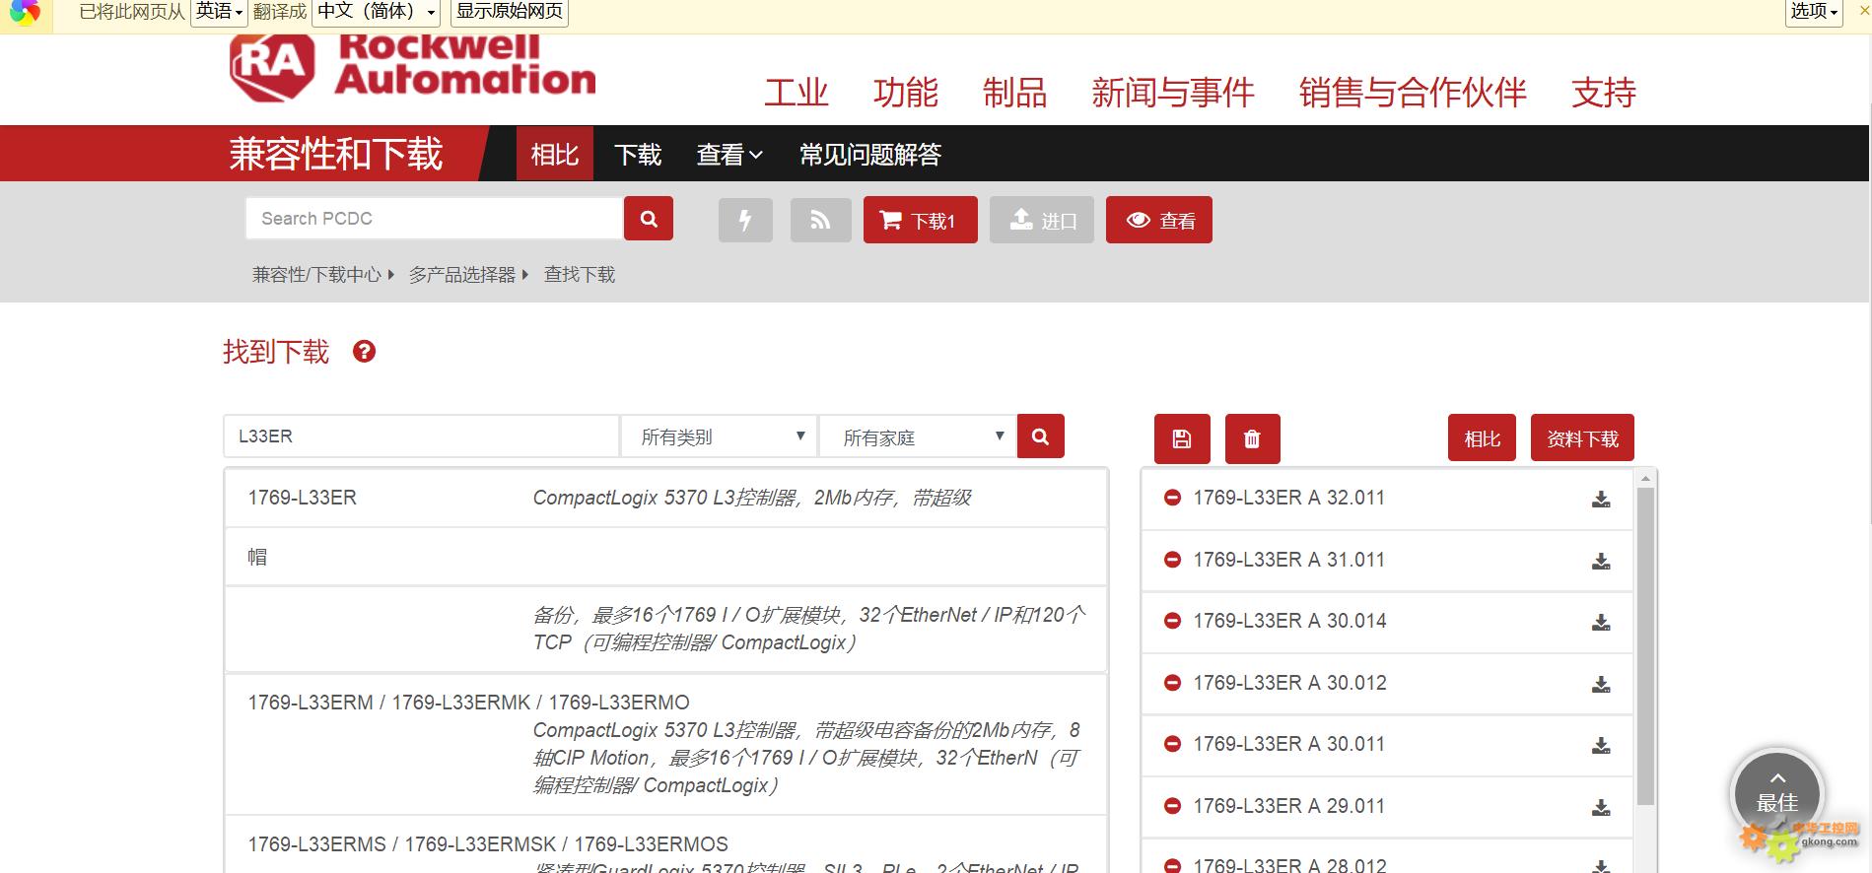
Task: Click the trash delete icon
Action: point(1252,438)
